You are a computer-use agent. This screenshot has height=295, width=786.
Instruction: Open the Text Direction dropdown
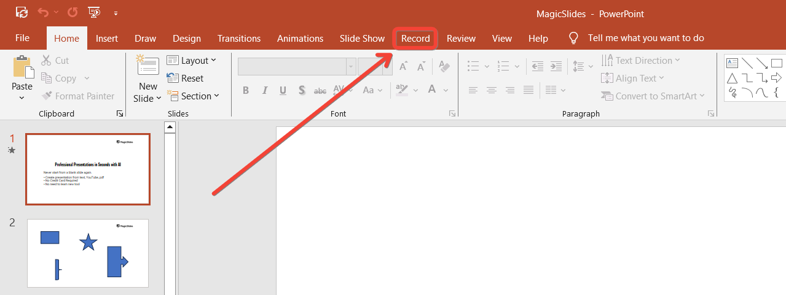(x=641, y=60)
